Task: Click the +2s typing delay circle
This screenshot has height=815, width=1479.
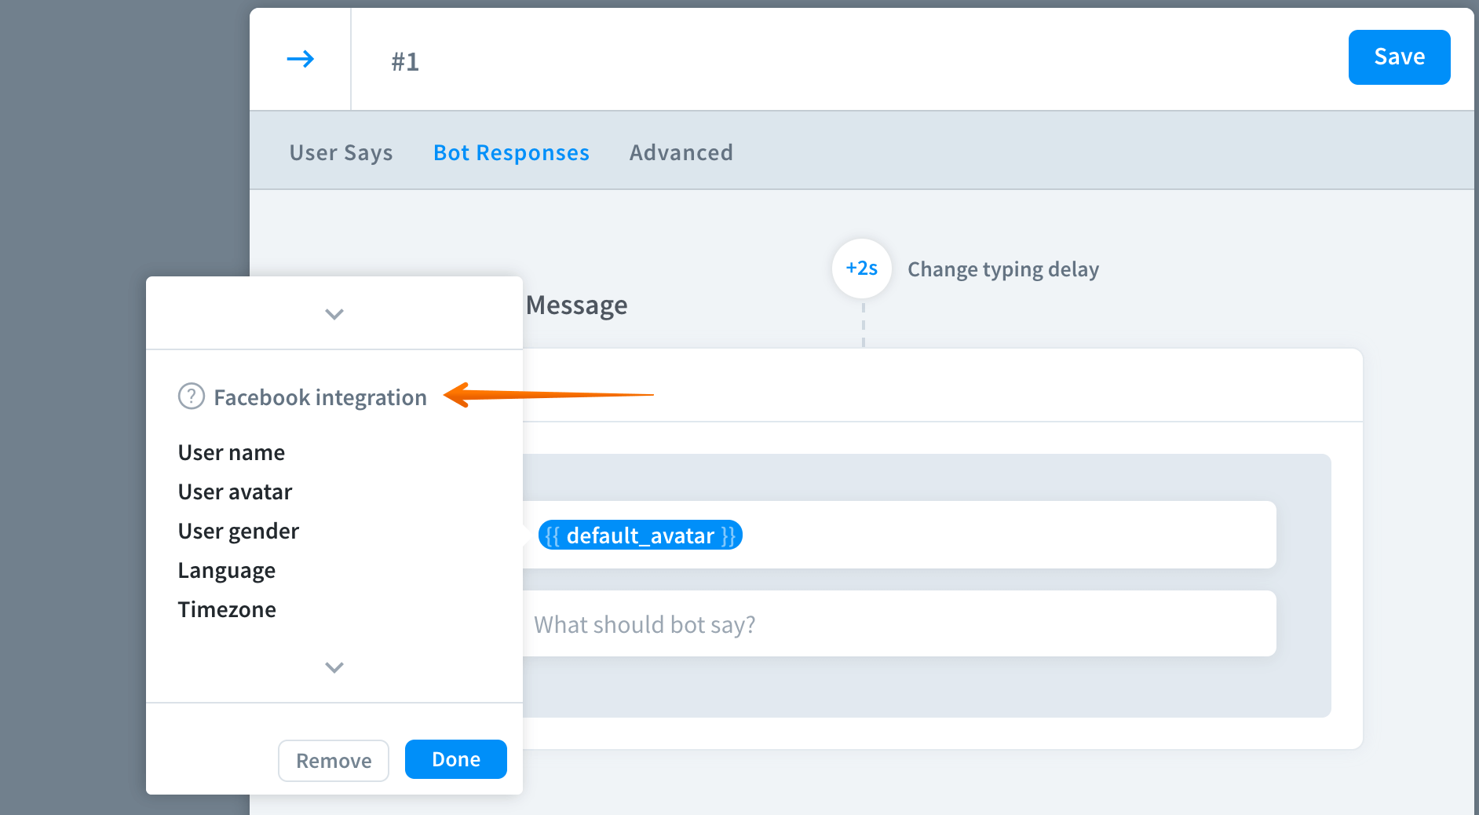Action: point(861,269)
